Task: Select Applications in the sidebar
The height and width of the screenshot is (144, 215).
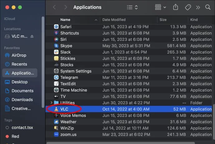Action: [20, 73]
